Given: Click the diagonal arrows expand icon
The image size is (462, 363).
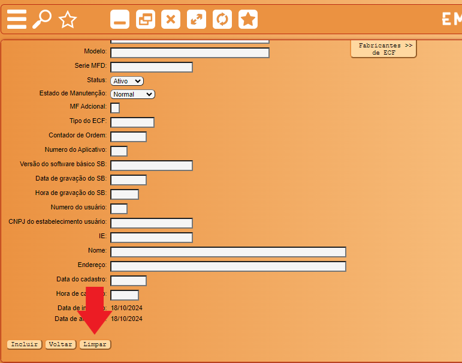Looking at the screenshot, I should tap(197, 19).
